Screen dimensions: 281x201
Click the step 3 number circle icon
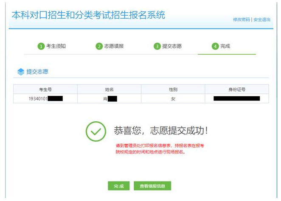[x=157, y=46]
